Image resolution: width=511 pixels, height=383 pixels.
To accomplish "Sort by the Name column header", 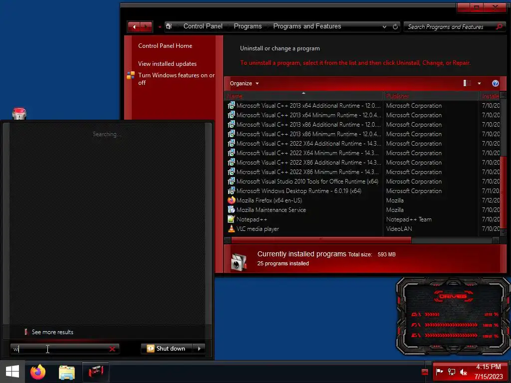I will coord(303,96).
